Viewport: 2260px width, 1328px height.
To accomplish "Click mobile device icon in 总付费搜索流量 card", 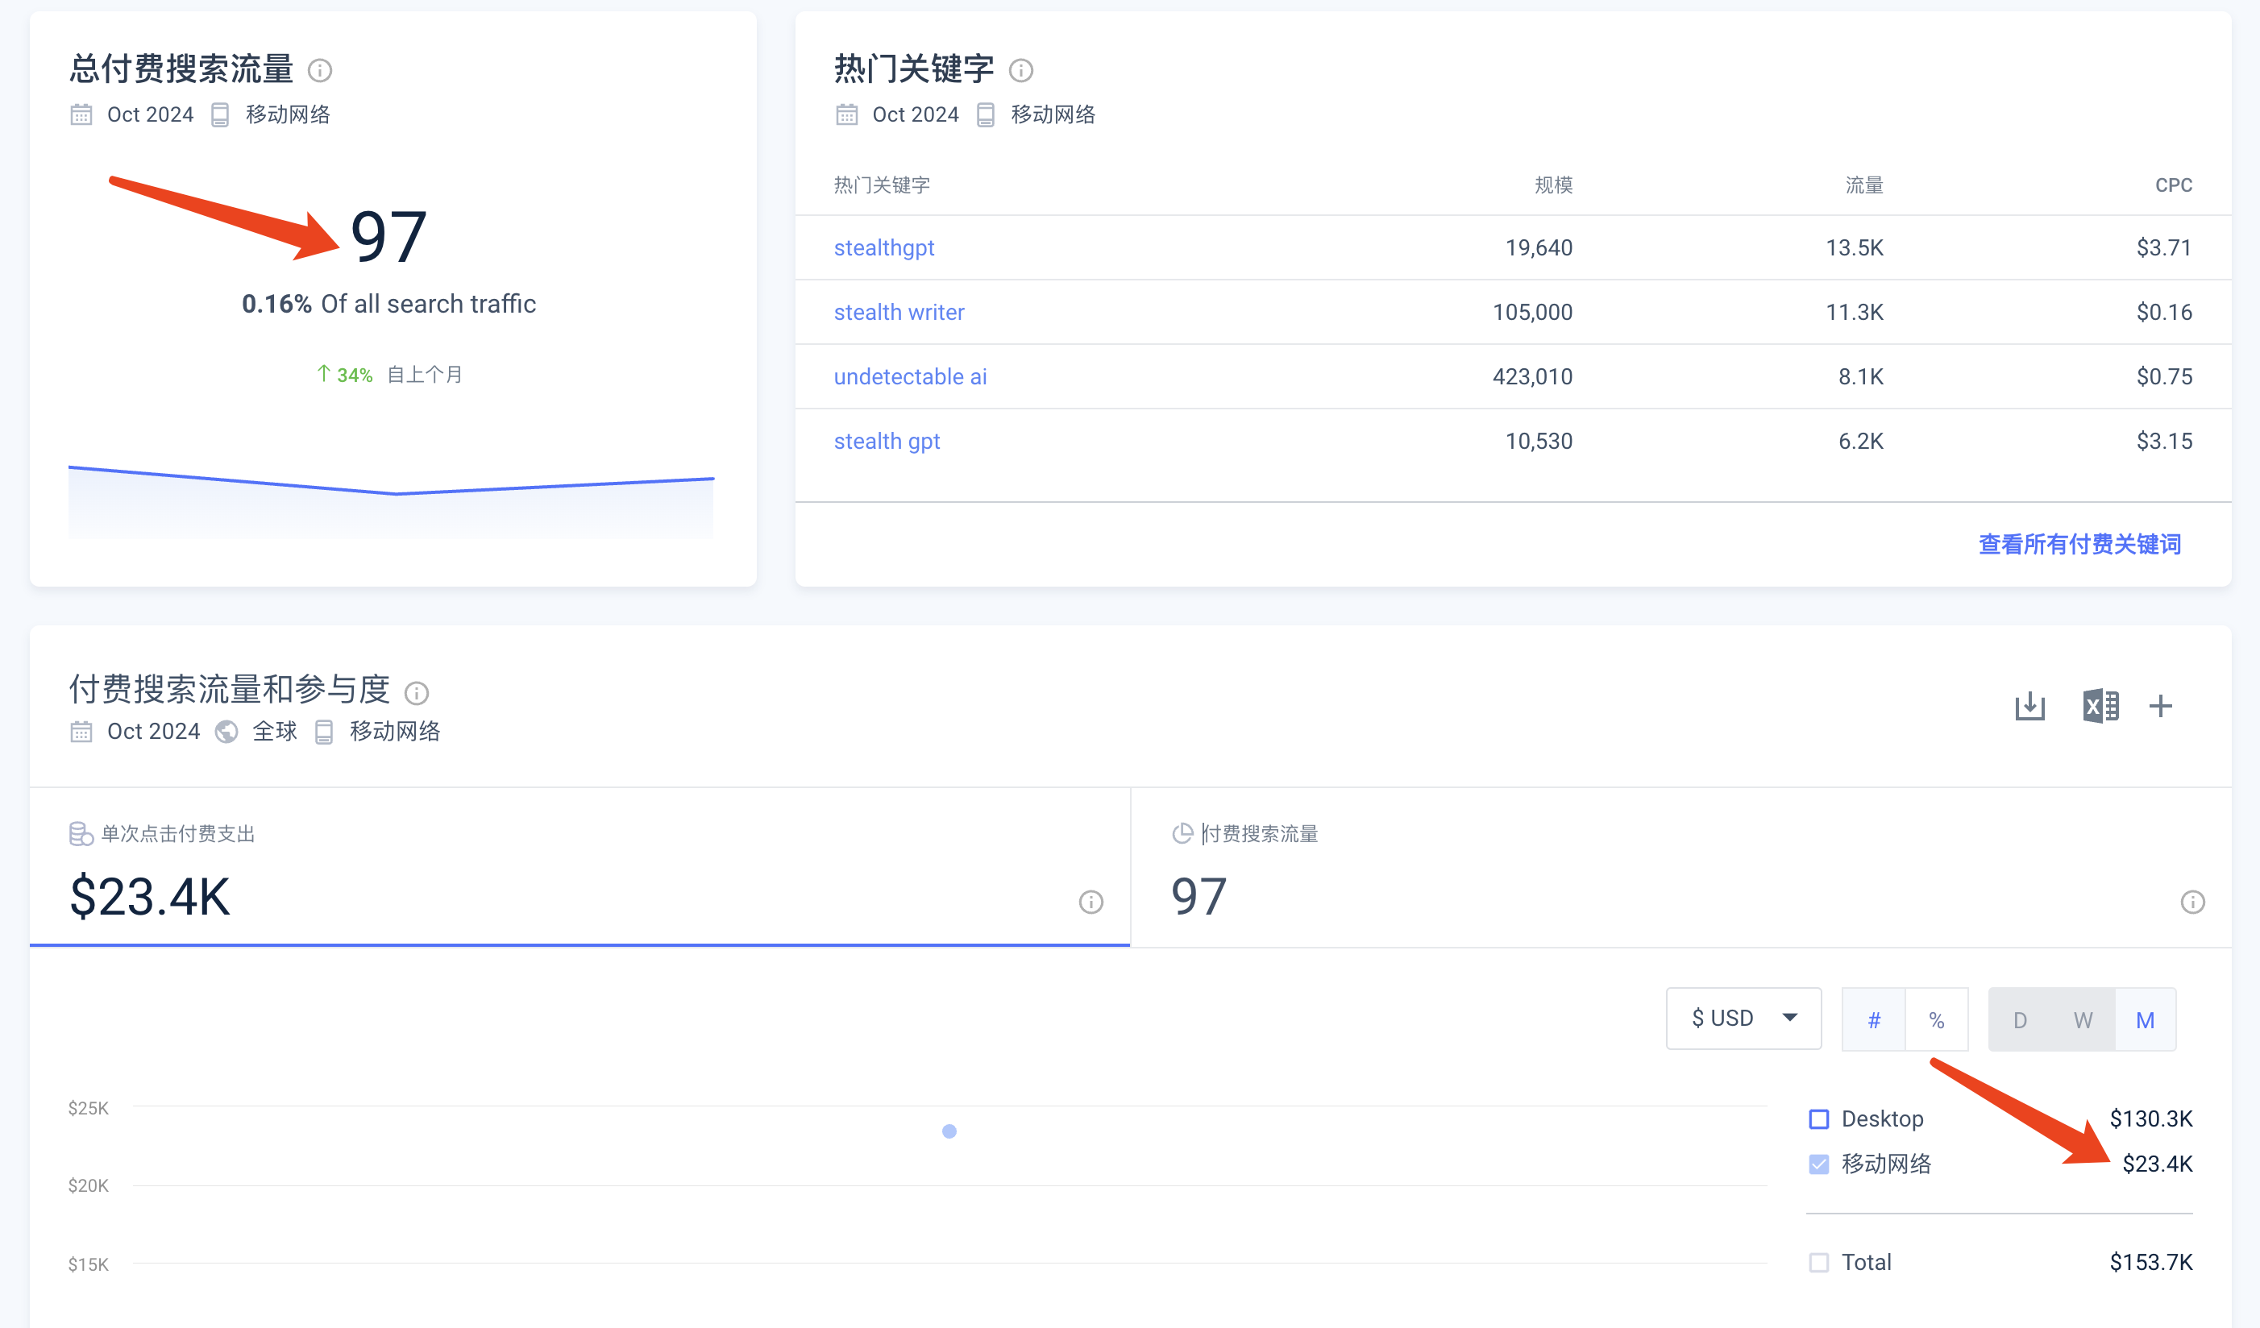I will (220, 114).
